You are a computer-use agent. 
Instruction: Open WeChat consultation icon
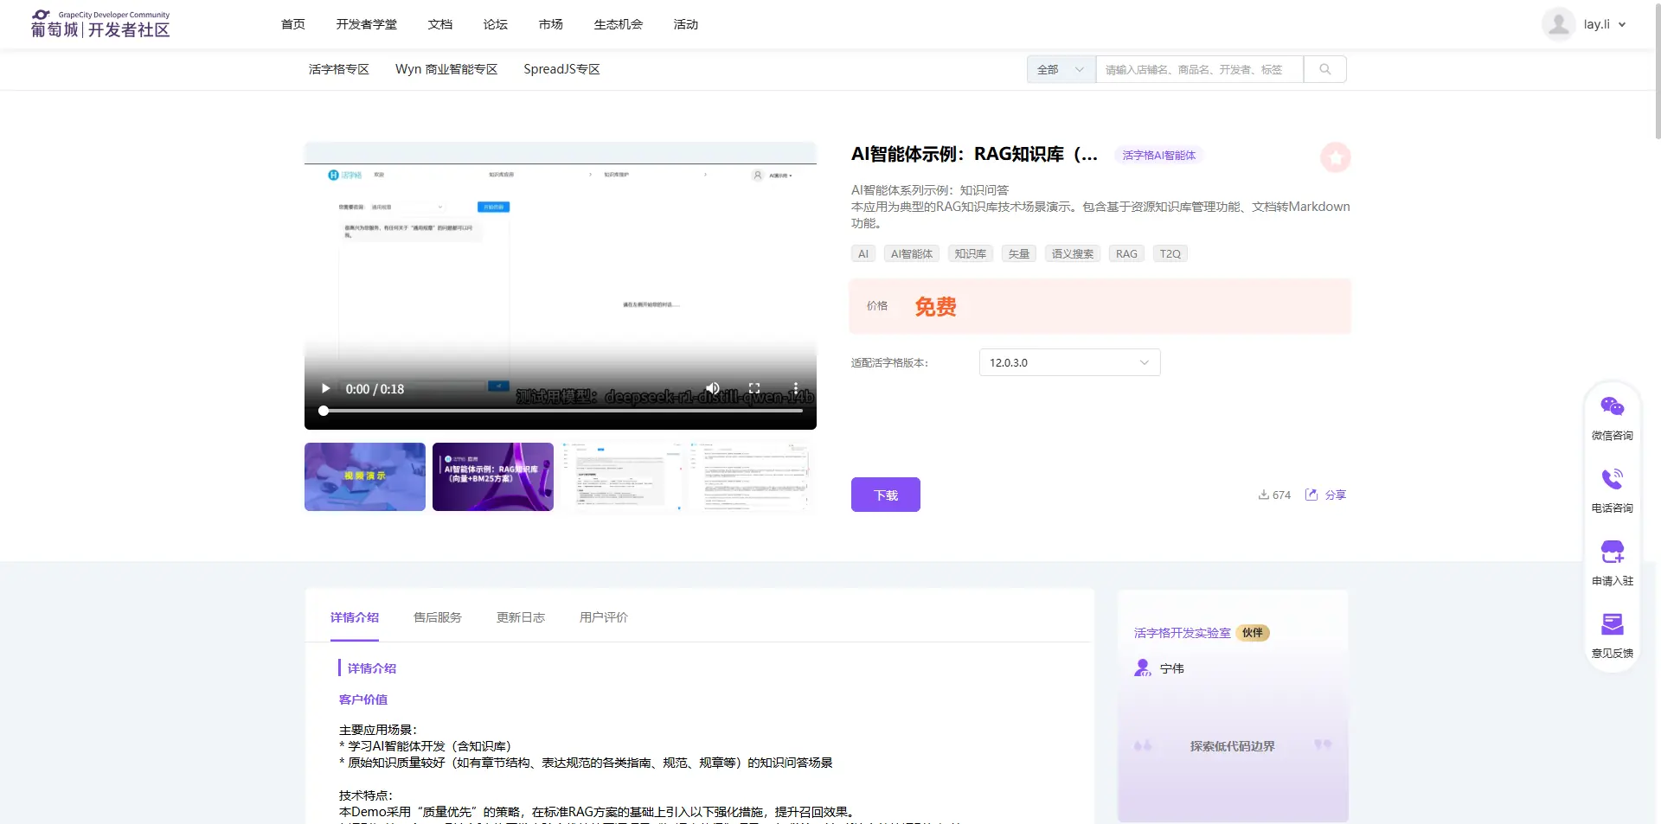point(1613,406)
